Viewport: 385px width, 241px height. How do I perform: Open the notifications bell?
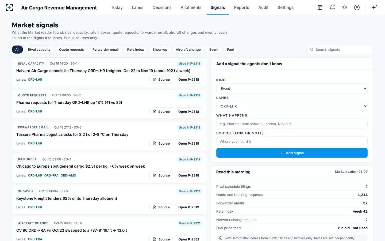(x=332, y=7)
